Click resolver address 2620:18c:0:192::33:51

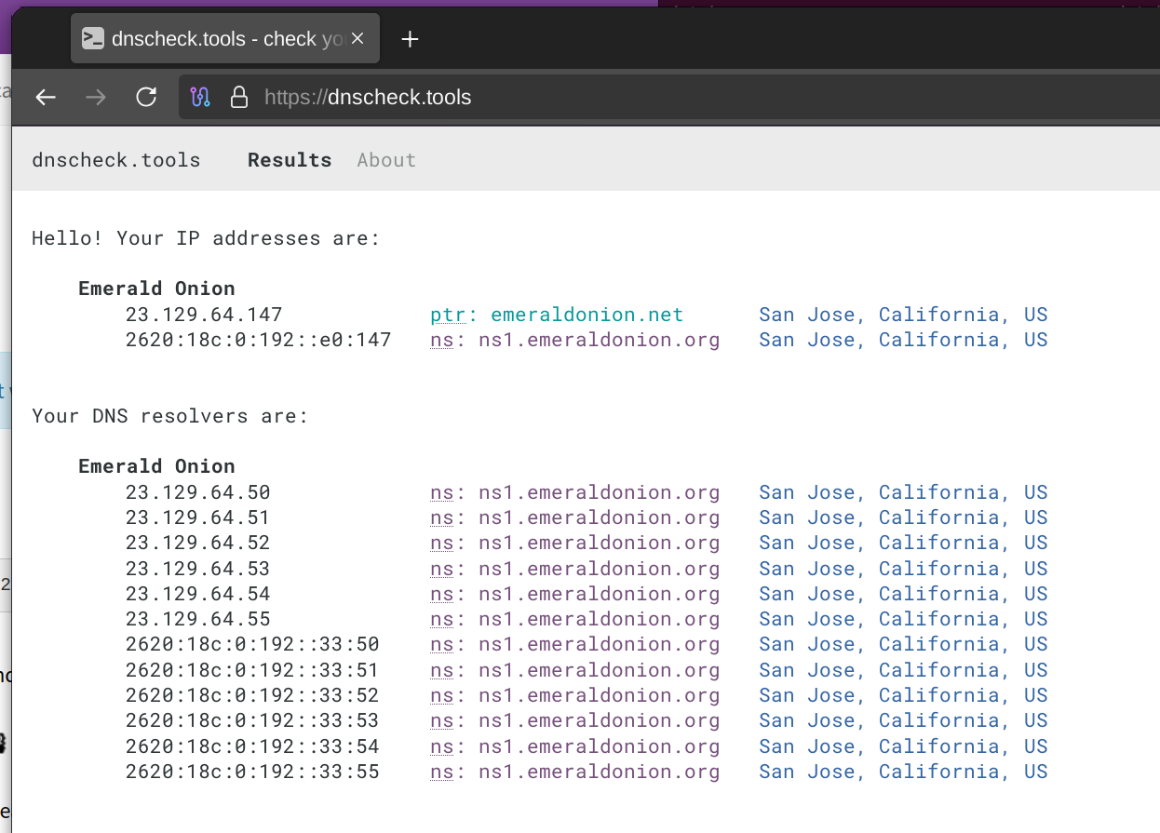coord(252,670)
